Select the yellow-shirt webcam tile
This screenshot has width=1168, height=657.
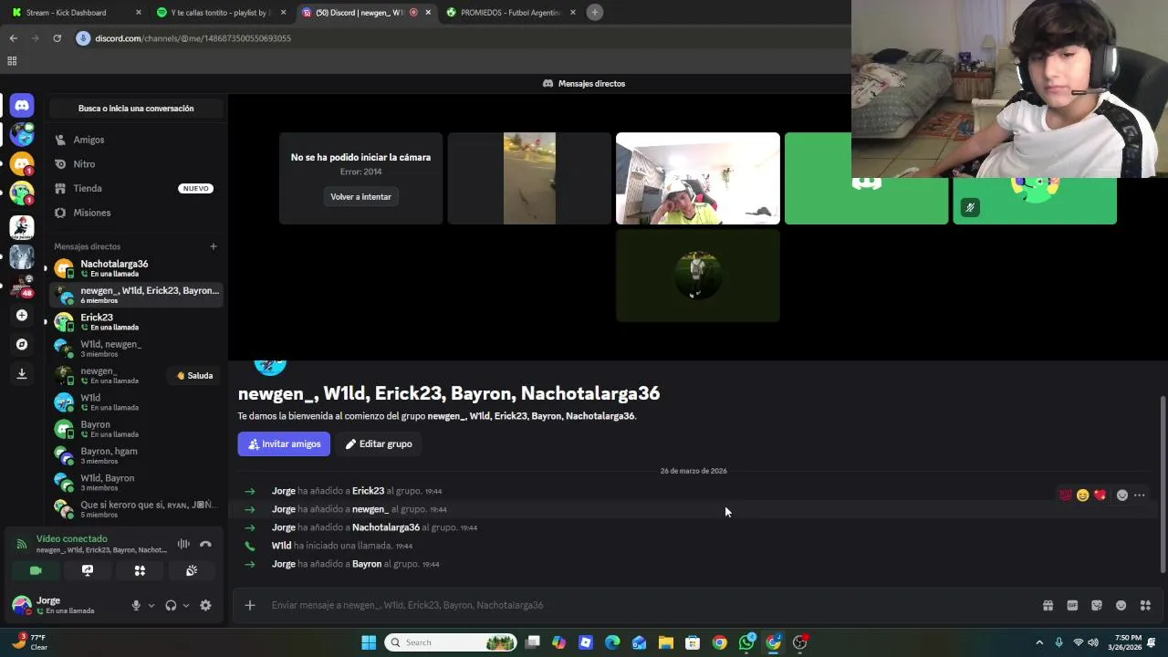point(698,179)
